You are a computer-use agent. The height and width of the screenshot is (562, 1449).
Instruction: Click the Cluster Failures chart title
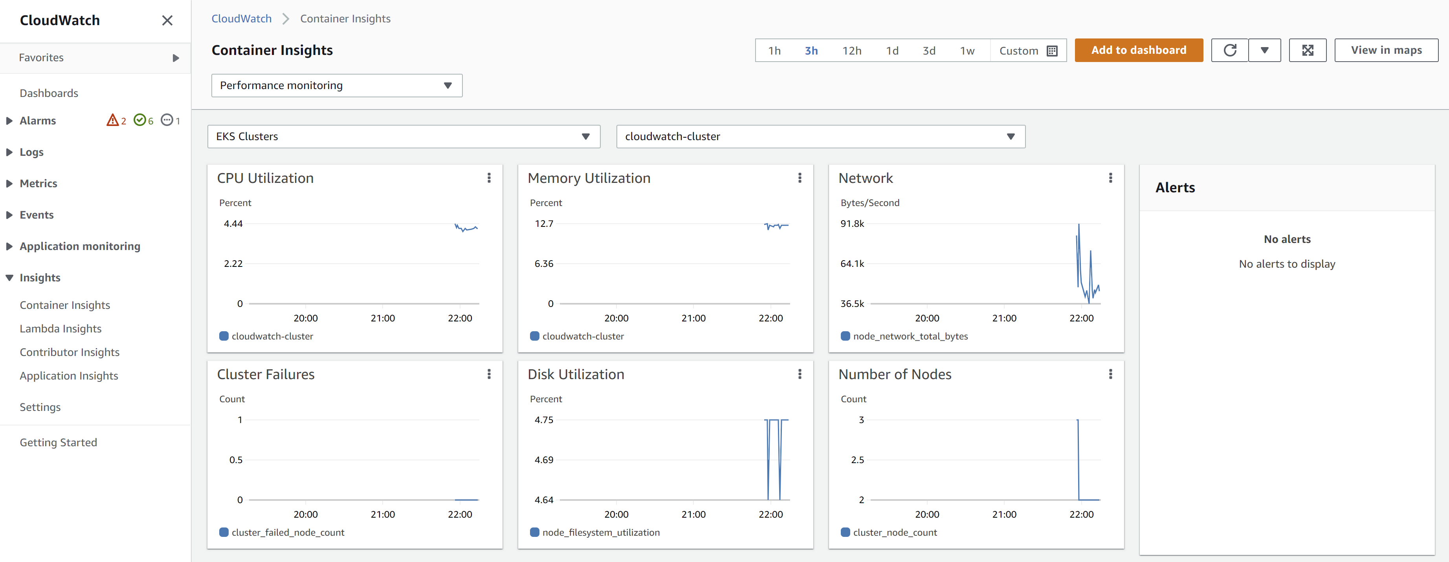tap(266, 374)
